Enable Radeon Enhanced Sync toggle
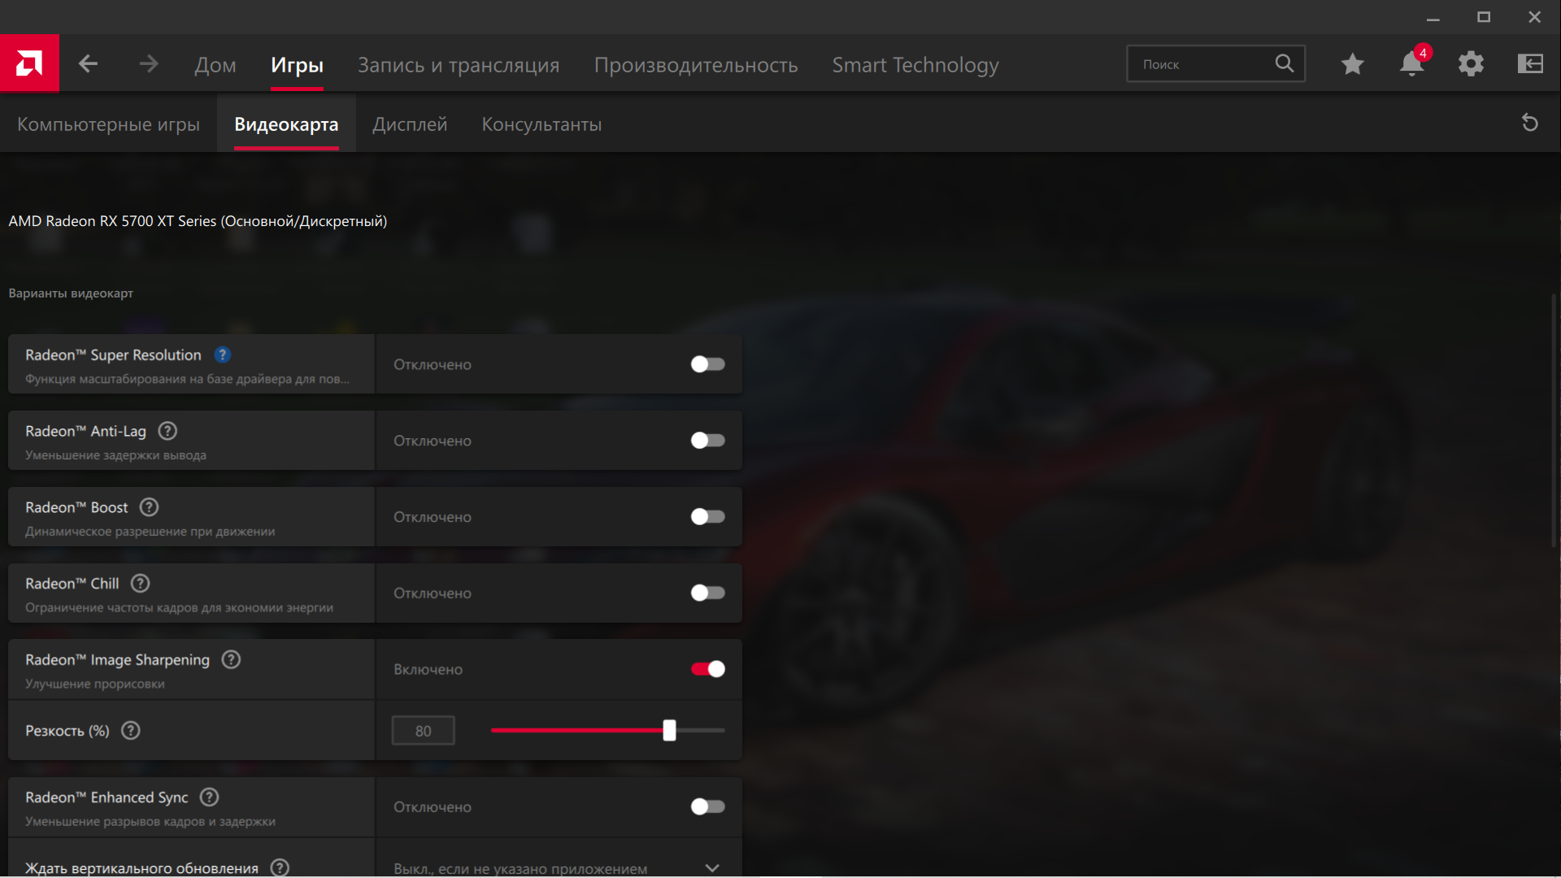Viewport: 1561px width, 878px height. click(x=707, y=806)
